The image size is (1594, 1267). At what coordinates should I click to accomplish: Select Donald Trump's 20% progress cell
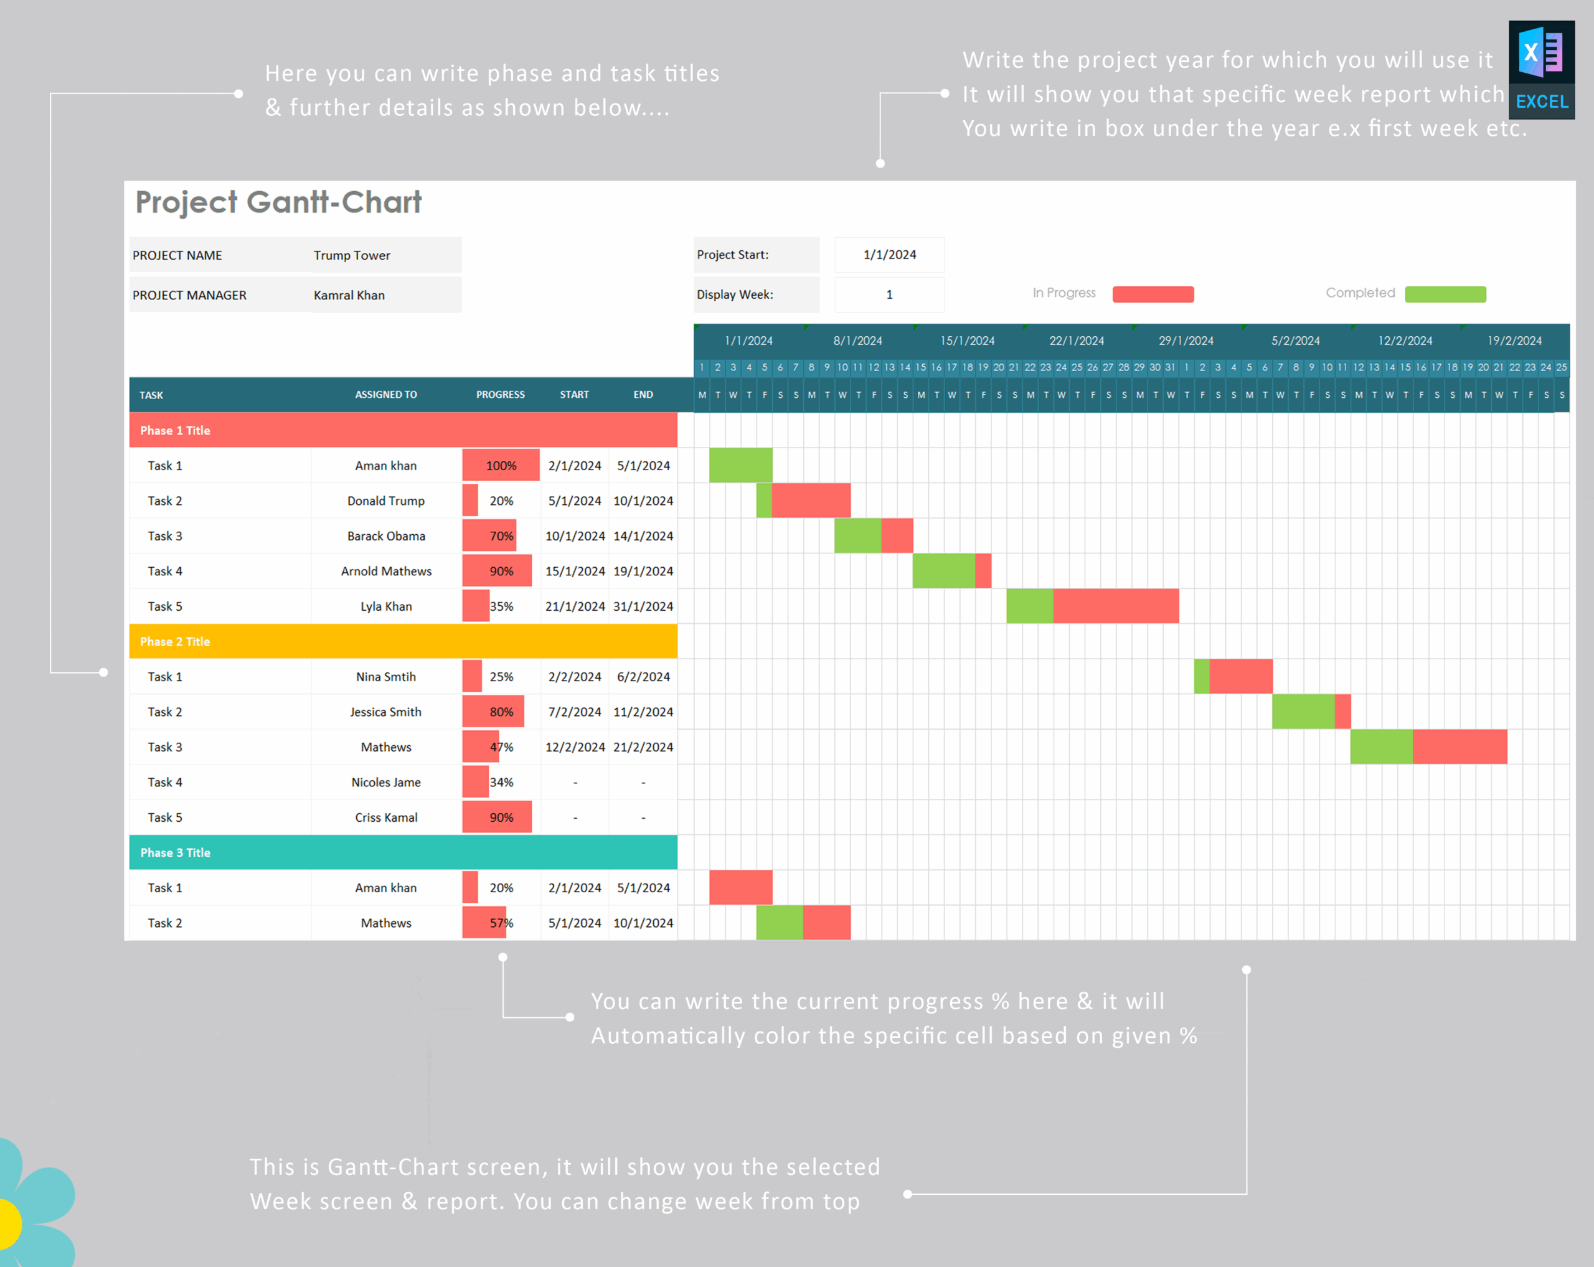(501, 501)
